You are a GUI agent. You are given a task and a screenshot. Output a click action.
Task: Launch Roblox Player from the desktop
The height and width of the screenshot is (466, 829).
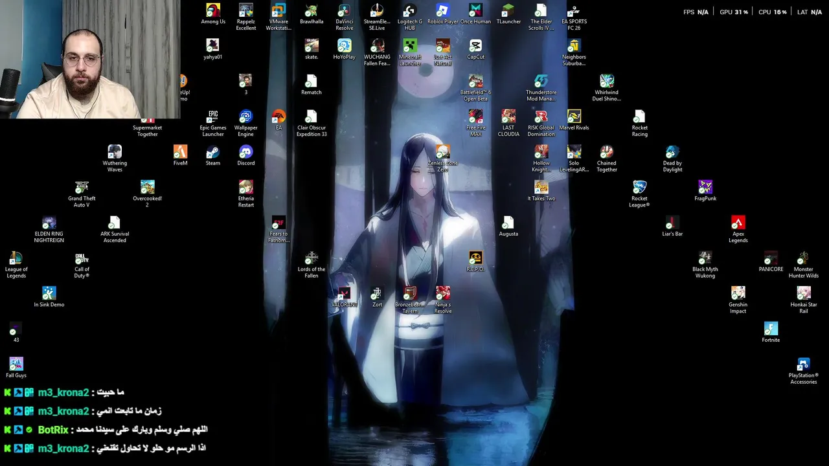pyautogui.click(x=442, y=15)
